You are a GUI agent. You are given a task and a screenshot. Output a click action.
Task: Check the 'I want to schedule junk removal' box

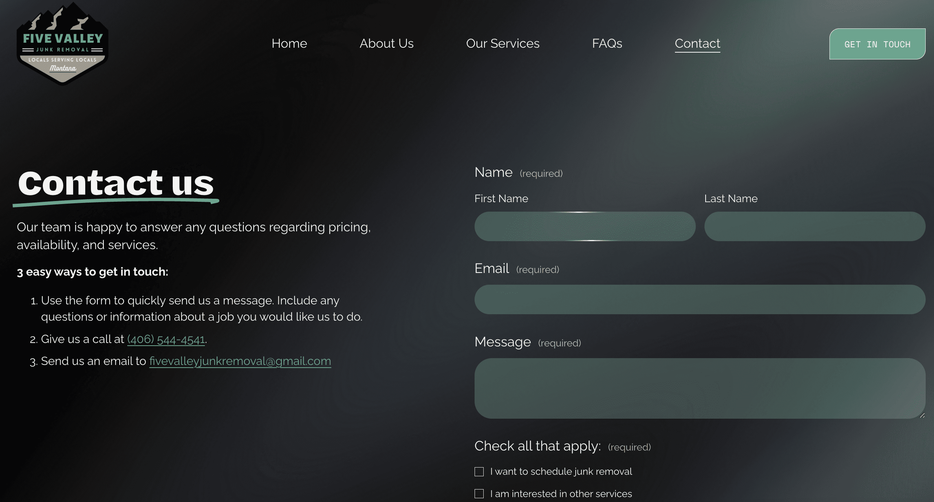[479, 472]
